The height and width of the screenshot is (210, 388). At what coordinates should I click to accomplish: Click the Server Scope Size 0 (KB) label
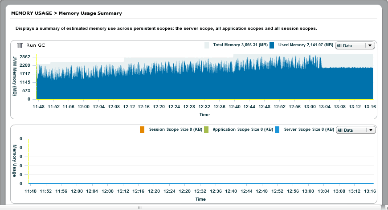309,129
